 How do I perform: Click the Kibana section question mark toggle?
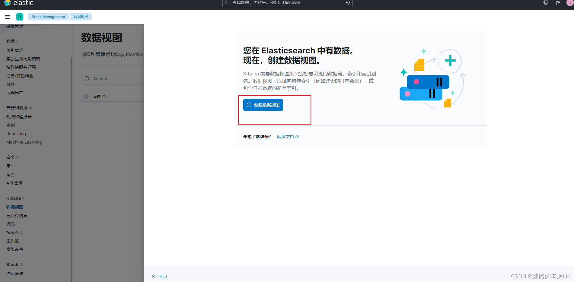[x=24, y=198]
